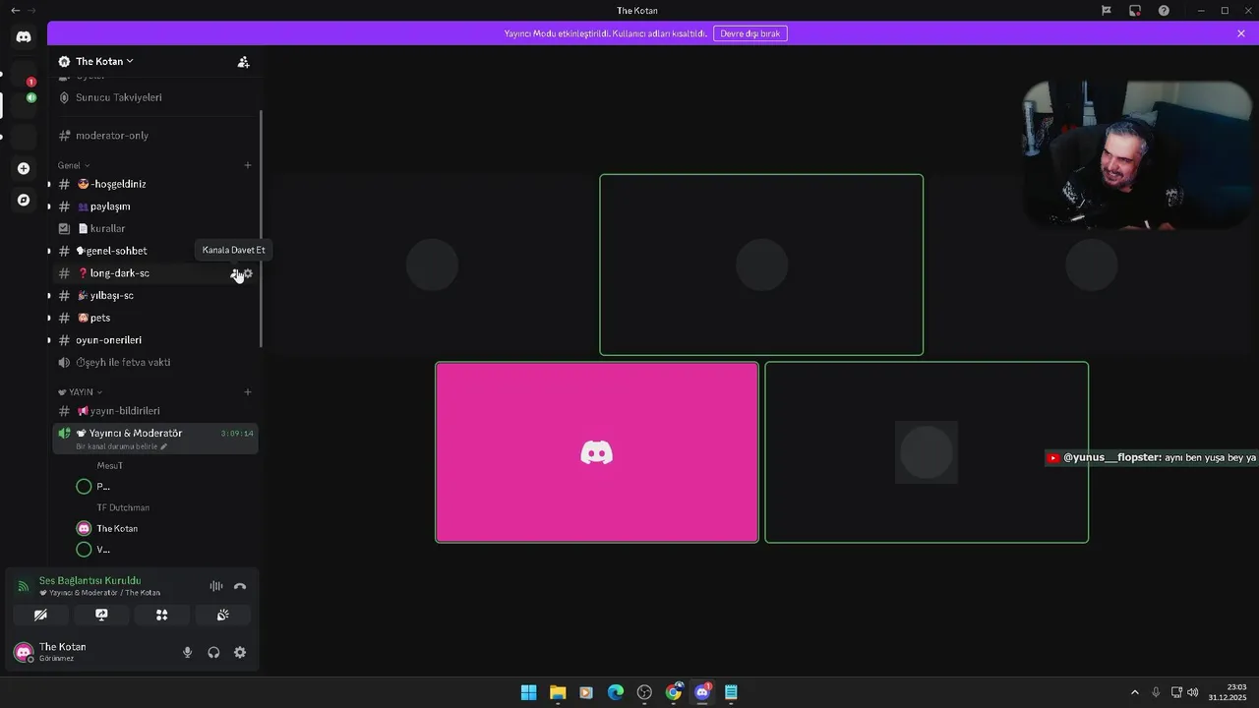Click the channel list scrollbar
The width and height of the screenshot is (1259, 708).
tap(261, 228)
